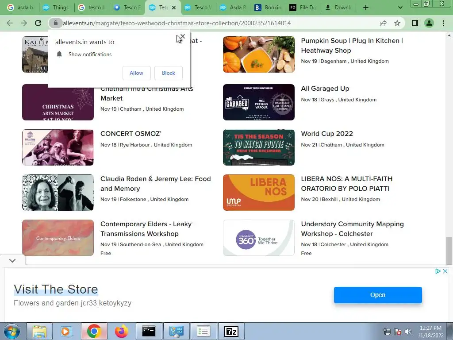Dismiss the notification permission popup

(x=182, y=37)
